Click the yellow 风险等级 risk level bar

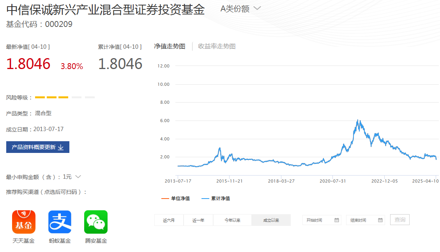tap(51, 97)
